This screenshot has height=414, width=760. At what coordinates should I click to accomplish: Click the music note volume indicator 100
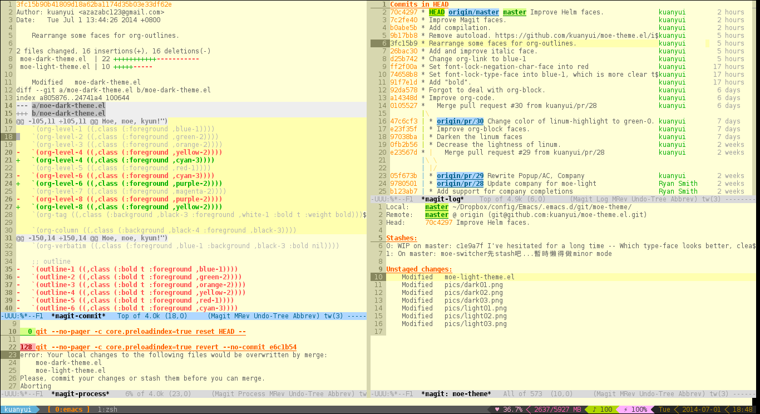602,410
